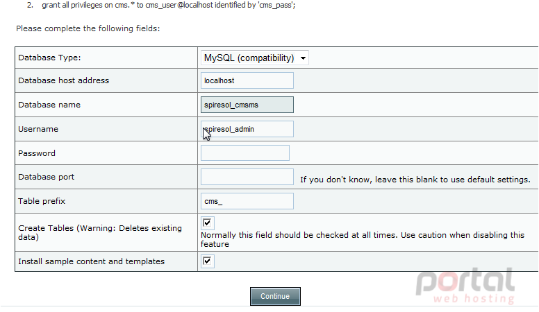Click the 'Table prefix' label
The image size is (539, 312).
click(42, 201)
